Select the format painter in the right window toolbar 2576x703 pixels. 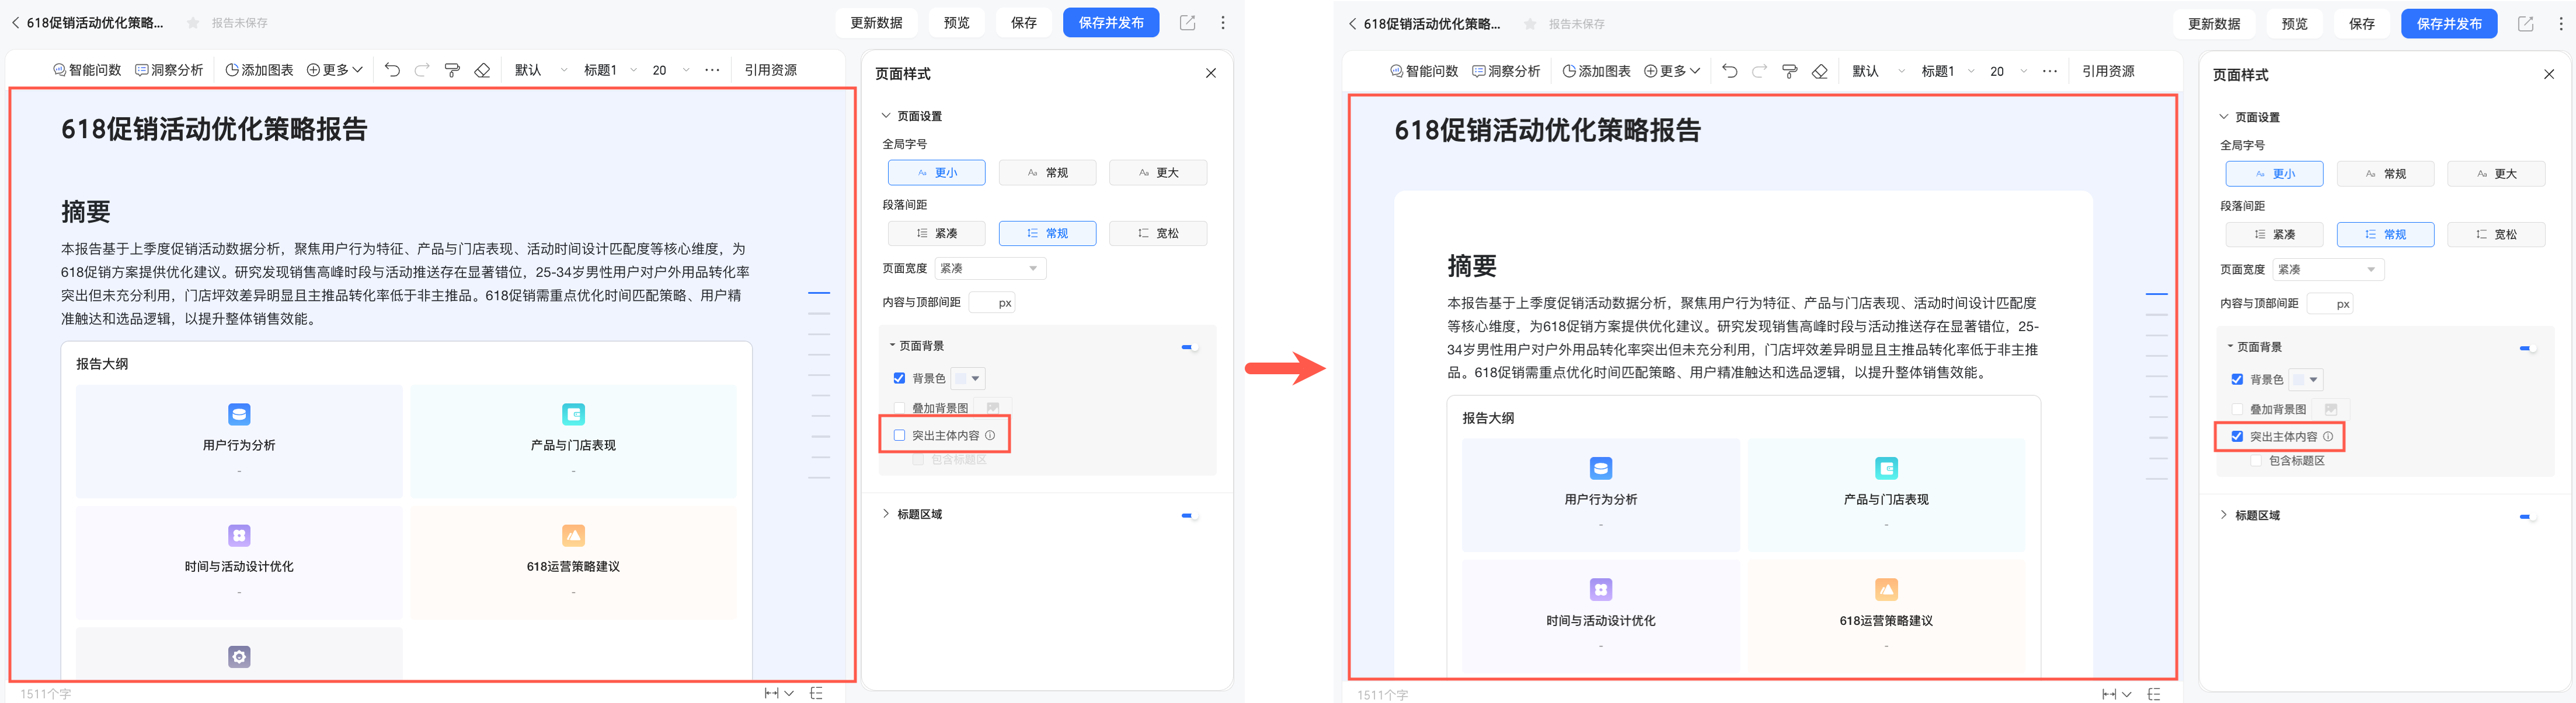pos(1790,71)
